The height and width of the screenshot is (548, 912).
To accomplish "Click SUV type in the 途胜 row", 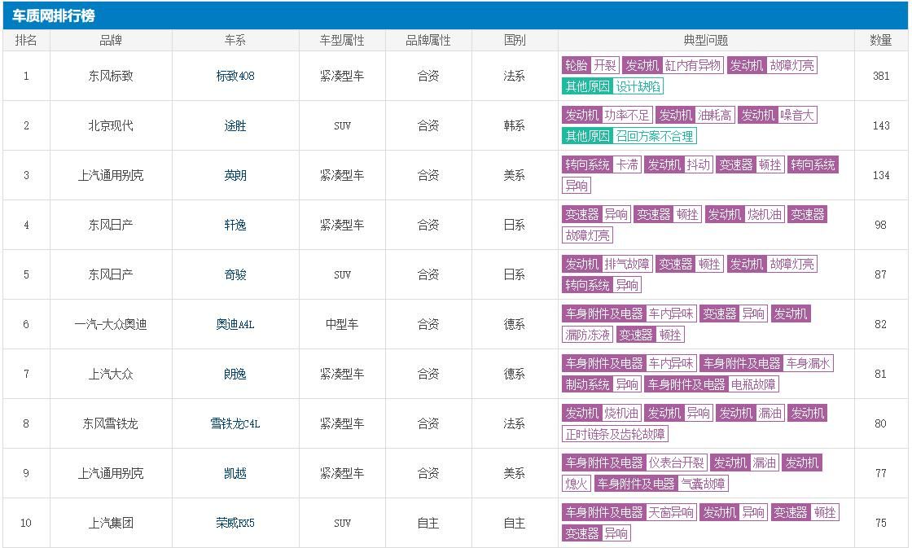I will 342,125.
